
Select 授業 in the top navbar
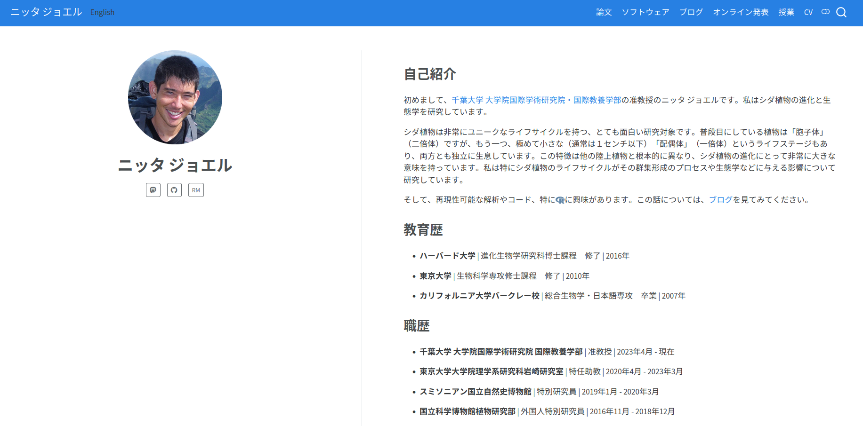[786, 12]
